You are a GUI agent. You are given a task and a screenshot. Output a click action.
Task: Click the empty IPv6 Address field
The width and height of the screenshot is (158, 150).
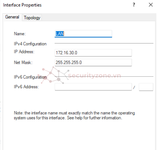point(93,87)
